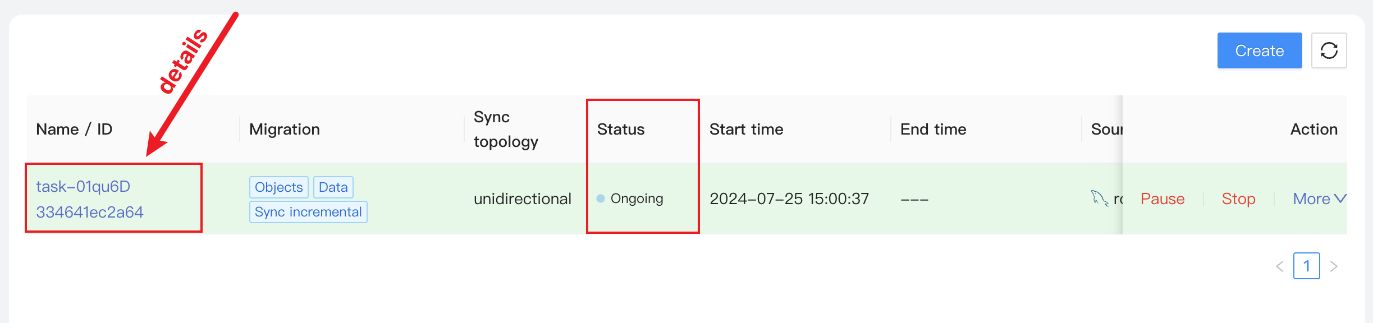Click the Start time column header

tap(746, 129)
